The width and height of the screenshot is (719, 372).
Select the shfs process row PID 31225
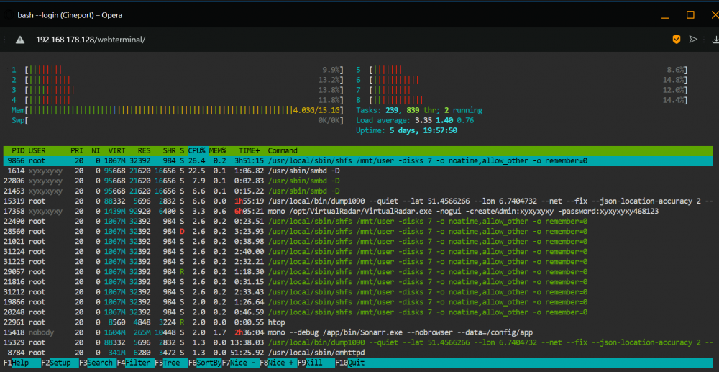[x=358, y=261]
